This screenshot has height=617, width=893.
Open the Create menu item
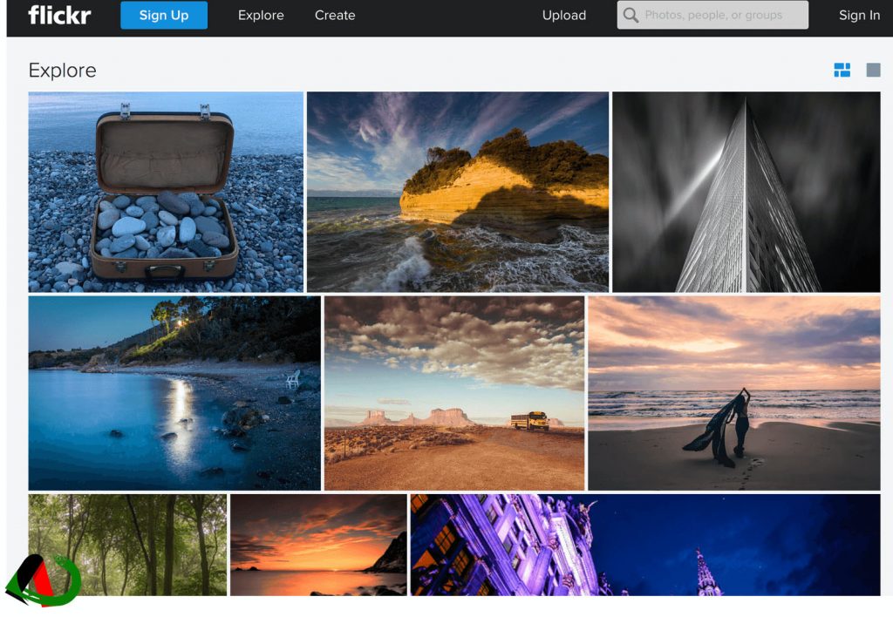(x=335, y=16)
